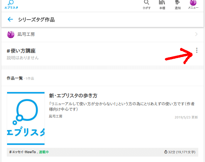The width and height of the screenshot is (205, 162).
Task: Open the さがす search icon
Action: click(x=147, y=5)
